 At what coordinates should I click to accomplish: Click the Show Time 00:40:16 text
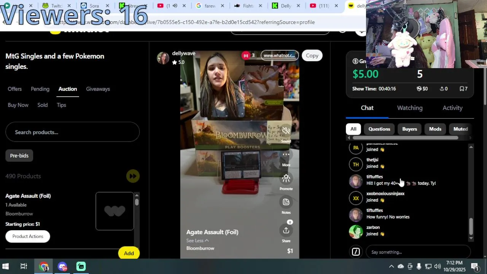(x=374, y=89)
